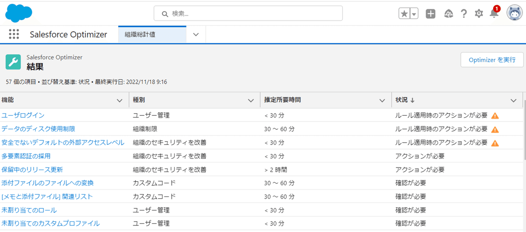Viewport: 526px width, 232px height.
Task: Expand the favorites list dropdown arrow
Action: [x=414, y=14]
